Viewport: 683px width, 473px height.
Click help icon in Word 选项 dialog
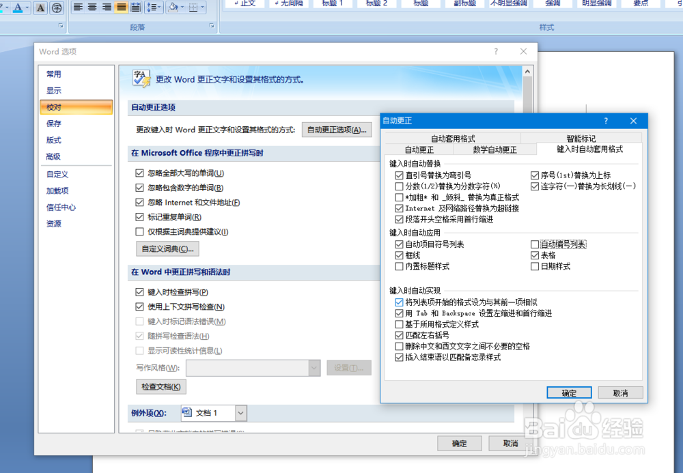(x=496, y=51)
